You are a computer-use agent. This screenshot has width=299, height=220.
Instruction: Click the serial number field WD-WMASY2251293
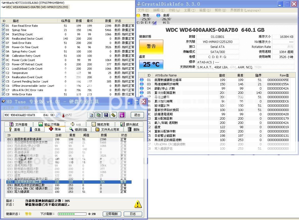pos(218,42)
